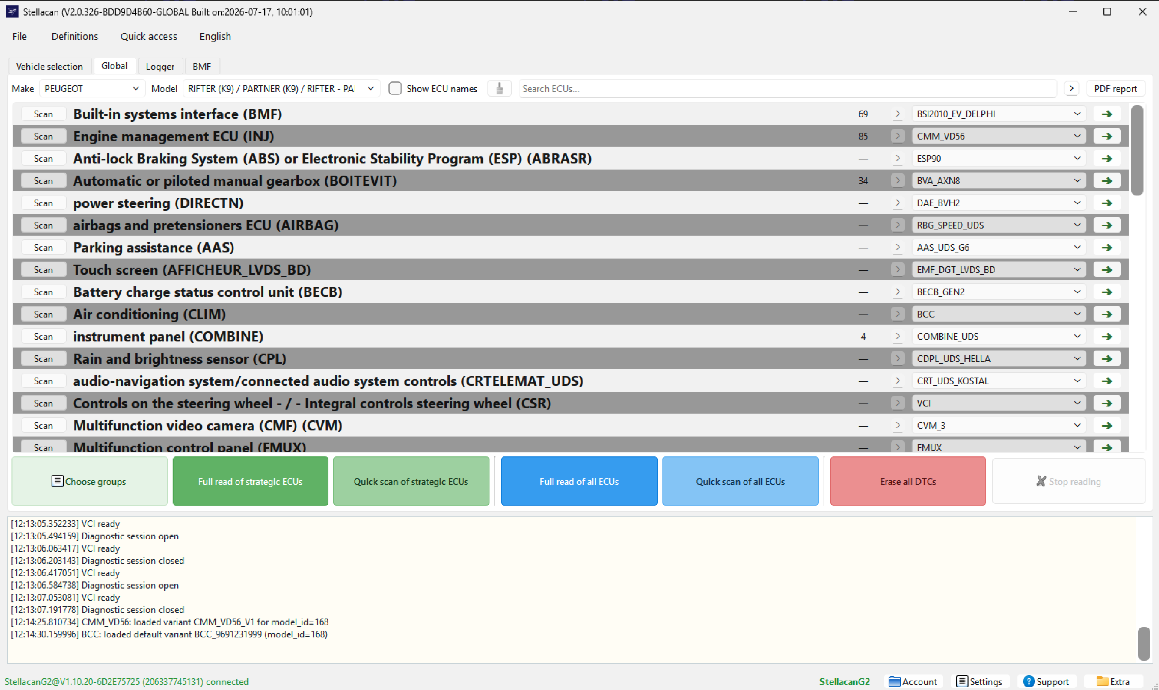Expand chevron for Engine management ECU row
1159x690 pixels.
click(x=897, y=136)
